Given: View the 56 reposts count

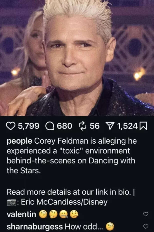Looking at the screenshot, I should coord(94,126).
